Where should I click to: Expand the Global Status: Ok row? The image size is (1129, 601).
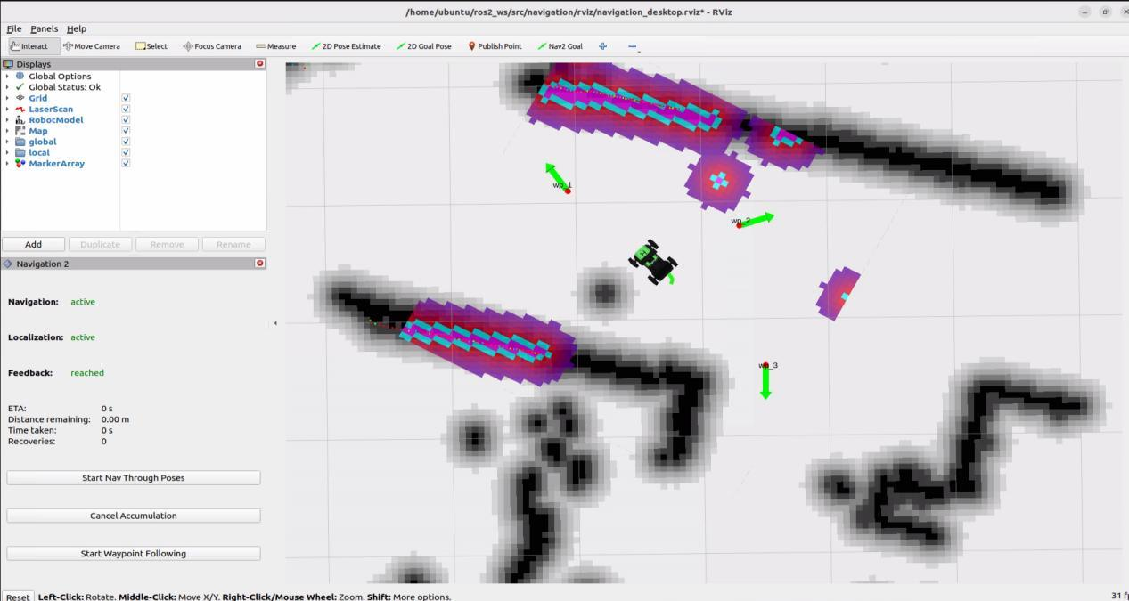point(8,87)
